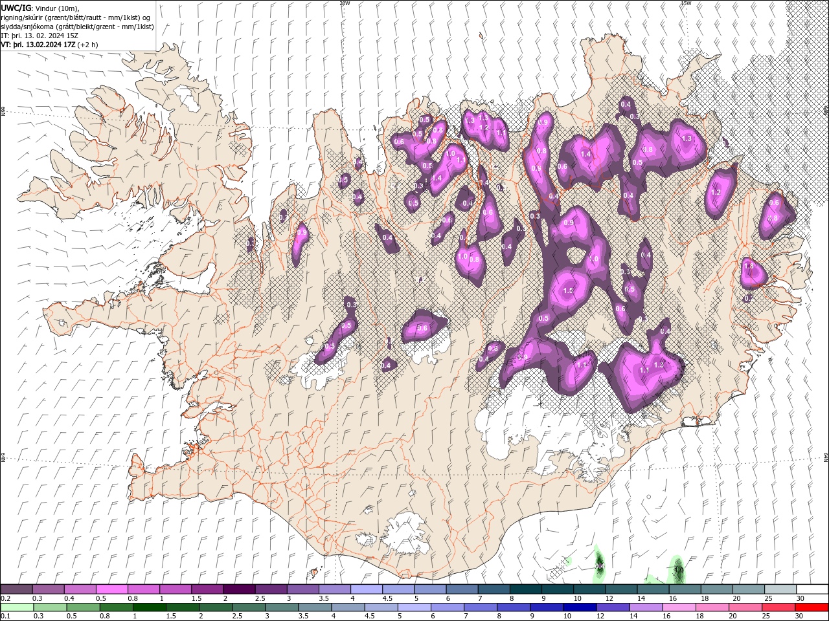Image resolution: width=829 pixels, height=621 pixels.
Task: Click the 1.8 snowfall value near the east coast
Action: point(749,266)
